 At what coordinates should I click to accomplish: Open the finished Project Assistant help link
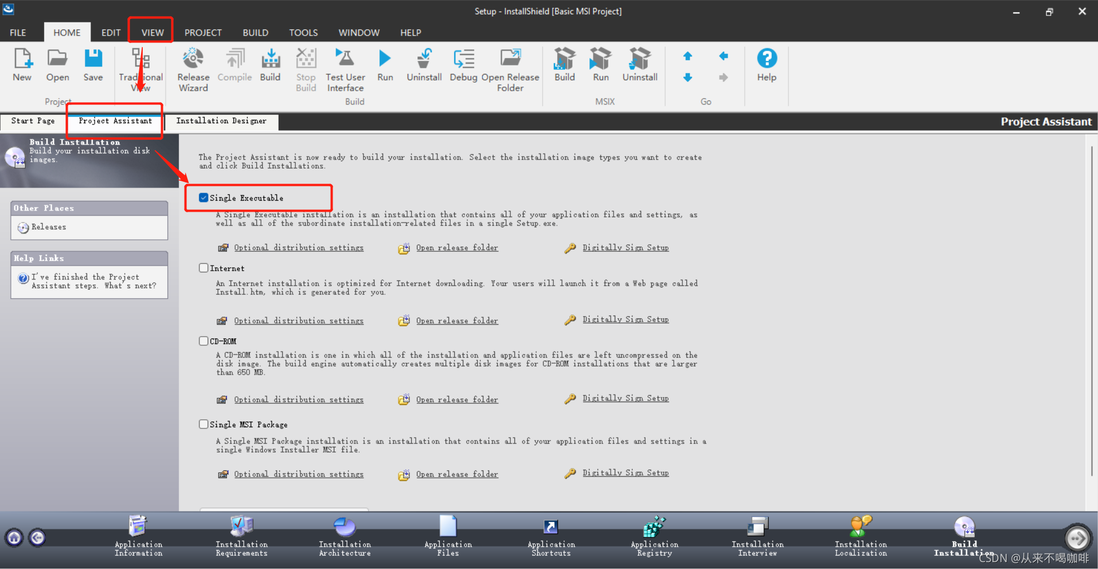(x=93, y=281)
